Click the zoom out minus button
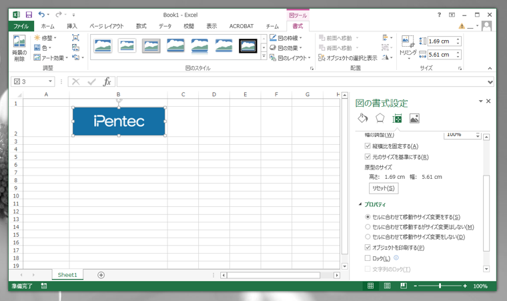Screen dimensions: 507x301 pos(415,286)
